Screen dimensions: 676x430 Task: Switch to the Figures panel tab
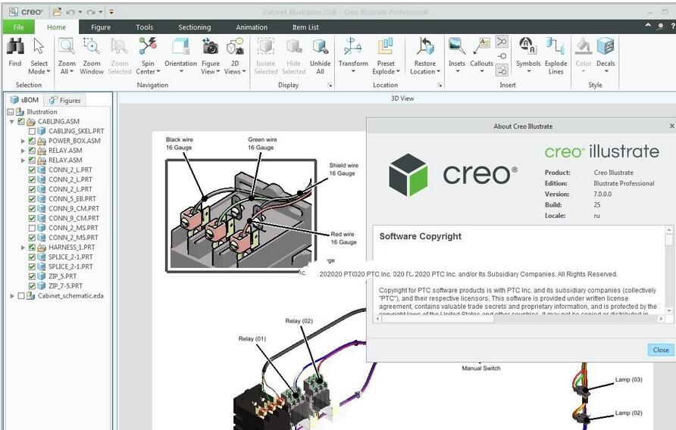click(65, 101)
